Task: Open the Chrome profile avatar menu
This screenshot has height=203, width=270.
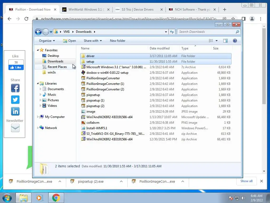Action: pos(252,19)
